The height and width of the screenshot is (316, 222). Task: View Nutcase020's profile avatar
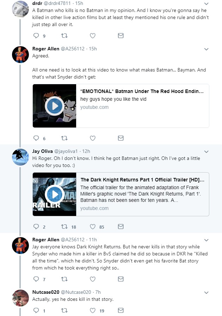pyautogui.click(x=20, y=298)
